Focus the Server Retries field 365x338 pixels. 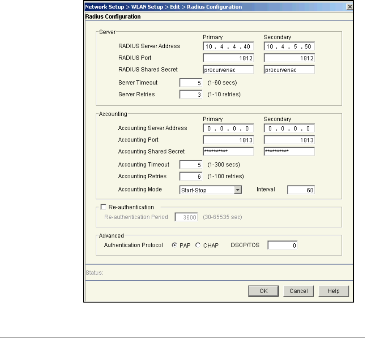(191, 94)
